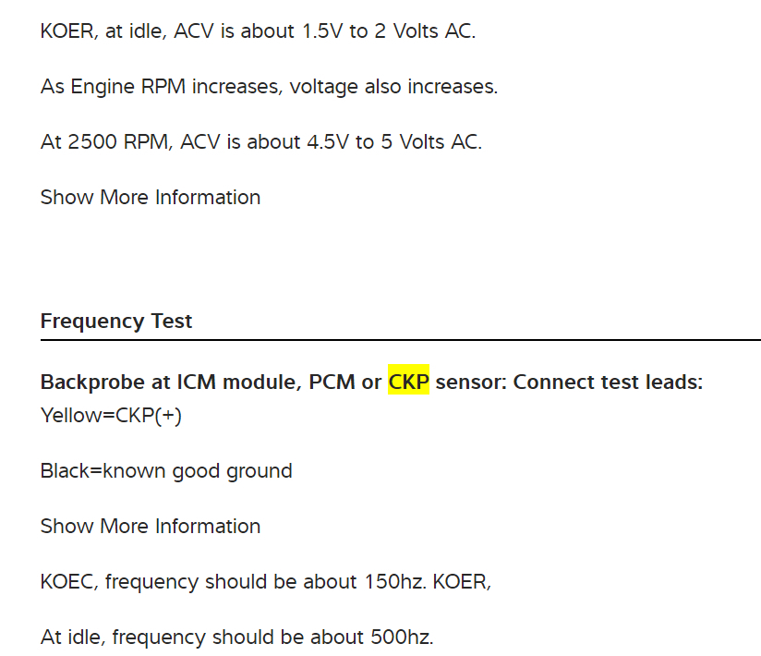Image resolution: width=761 pixels, height=656 pixels.
Task: Click the text 'Connect test leads:'
Action: [x=608, y=383]
